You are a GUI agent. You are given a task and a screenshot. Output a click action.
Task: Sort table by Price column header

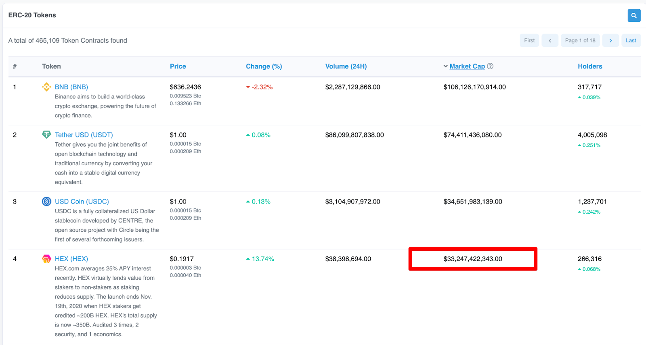(178, 67)
